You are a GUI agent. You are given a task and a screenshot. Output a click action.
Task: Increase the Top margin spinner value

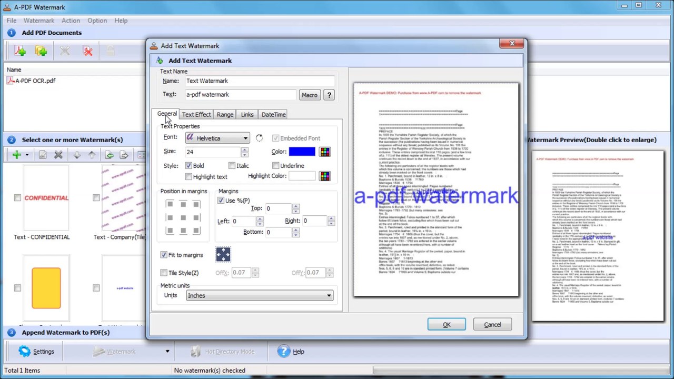pyautogui.click(x=295, y=206)
